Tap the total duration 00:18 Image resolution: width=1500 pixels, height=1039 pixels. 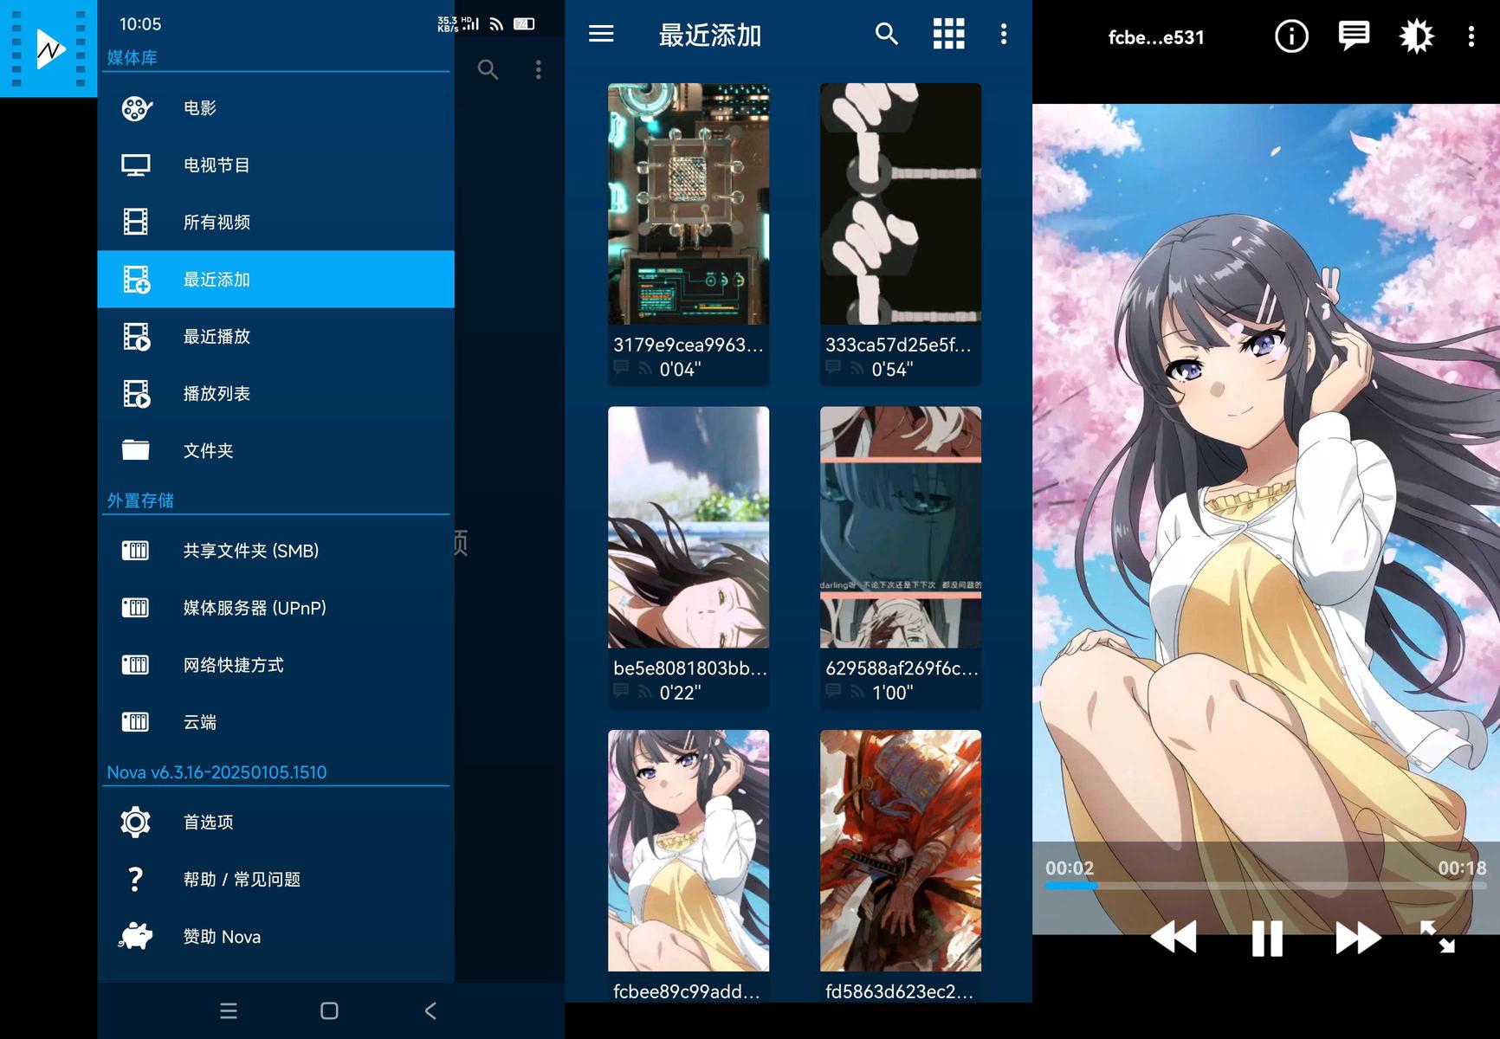(x=1462, y=868)
